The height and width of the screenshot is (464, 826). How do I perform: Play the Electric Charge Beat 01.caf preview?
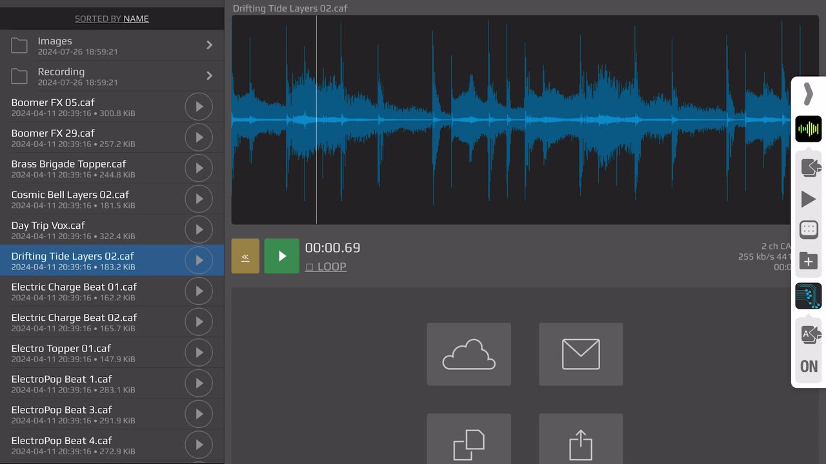[x=199, y=291]
